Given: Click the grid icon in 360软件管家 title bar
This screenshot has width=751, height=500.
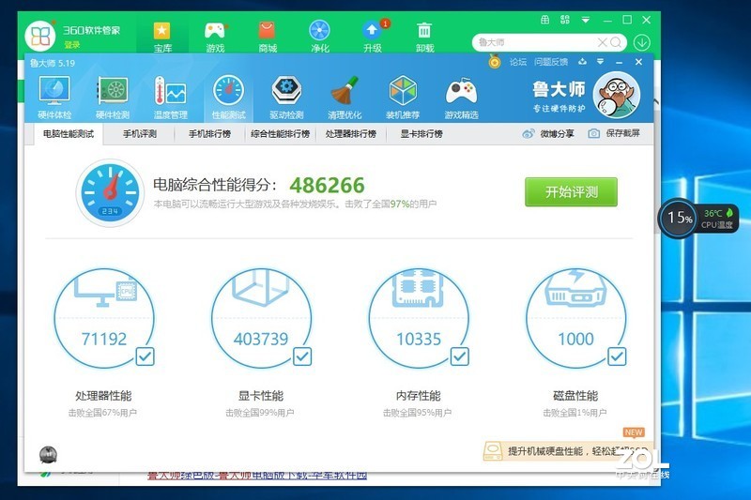Looking at the screenshot, I should click(544, 20).
